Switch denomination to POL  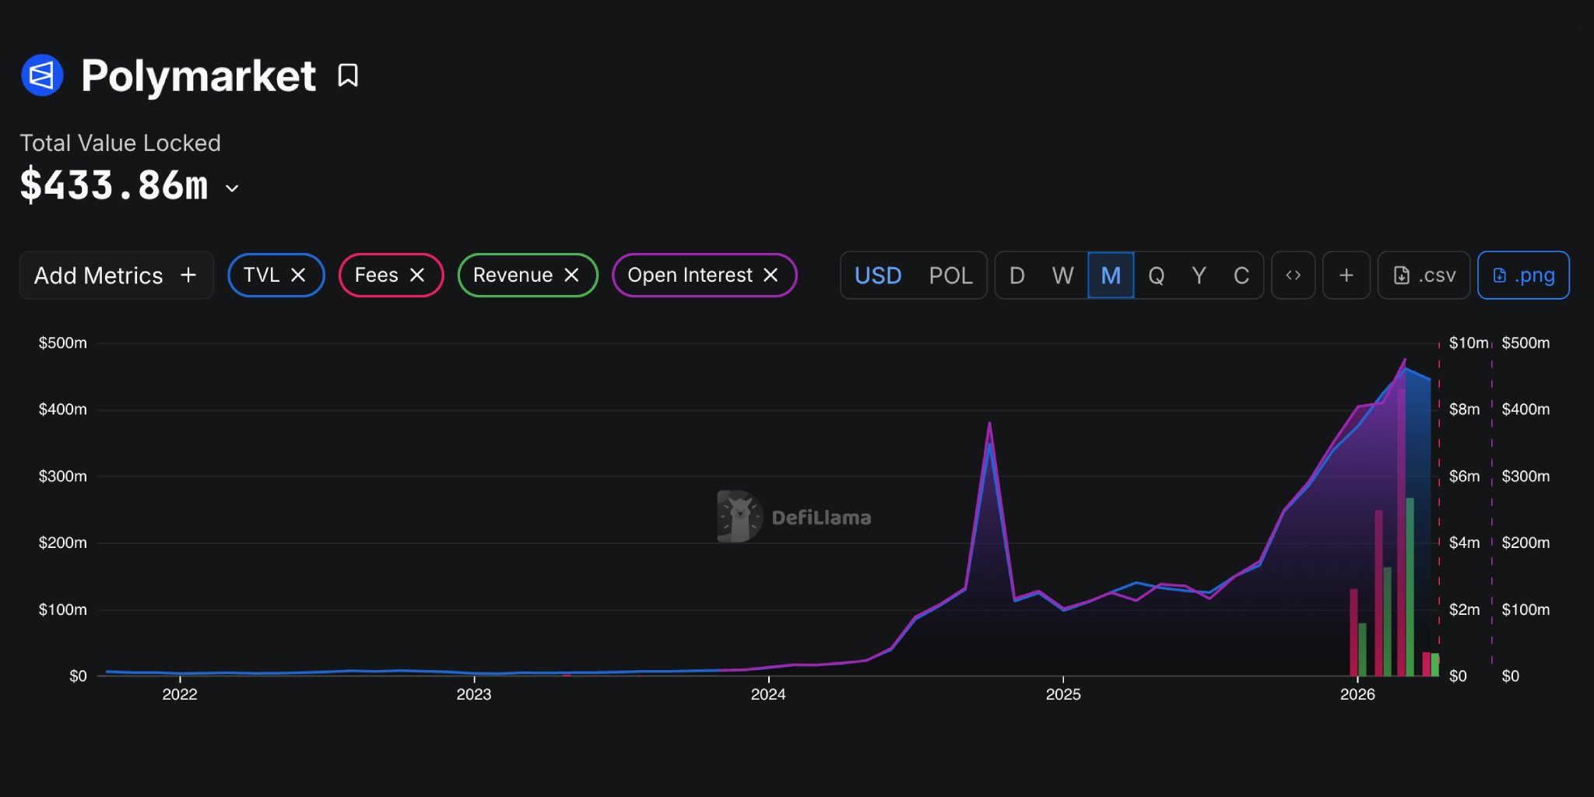(950, 276)
